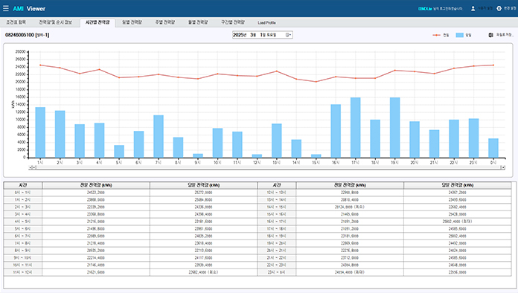The image size is (518, 293).
Task: Open the 월별 전력량 tab
Action: (x=198, y=22)
